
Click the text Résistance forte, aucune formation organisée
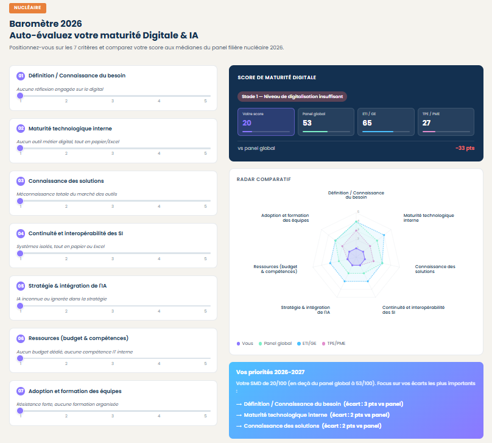(68, 404)
